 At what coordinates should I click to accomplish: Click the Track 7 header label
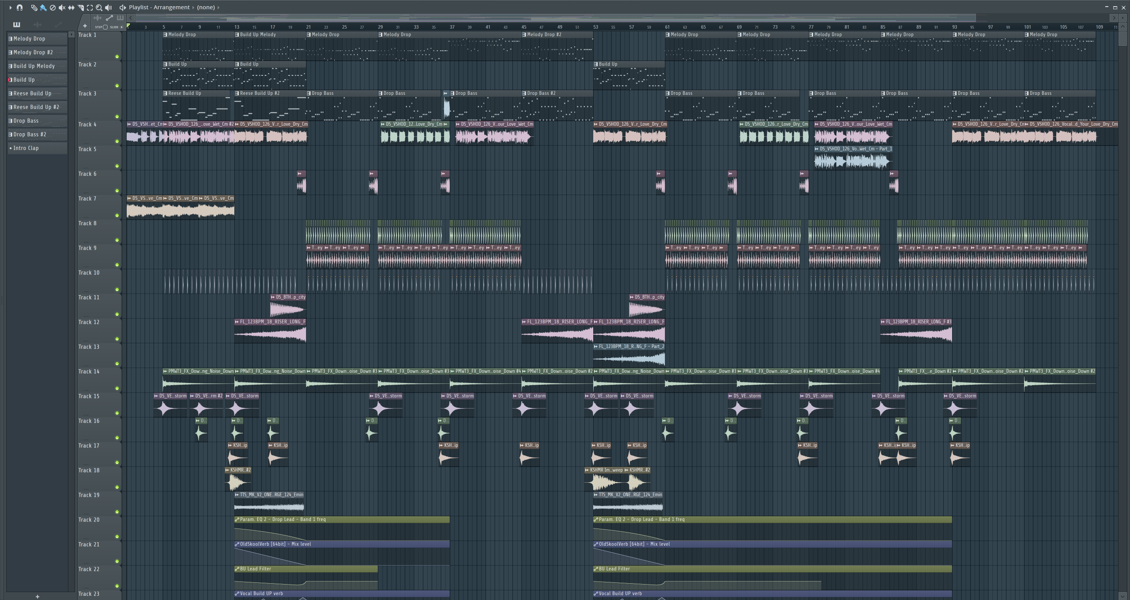point(87,199)
